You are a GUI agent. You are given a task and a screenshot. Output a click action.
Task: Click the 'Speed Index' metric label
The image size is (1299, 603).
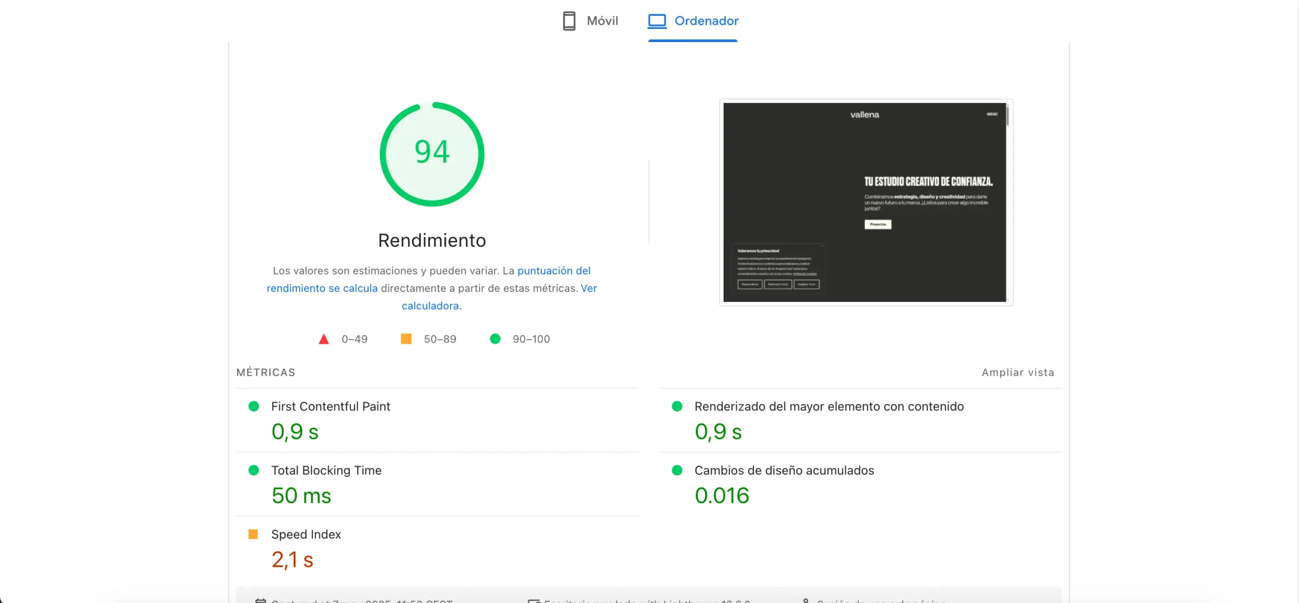coord(306,534)
